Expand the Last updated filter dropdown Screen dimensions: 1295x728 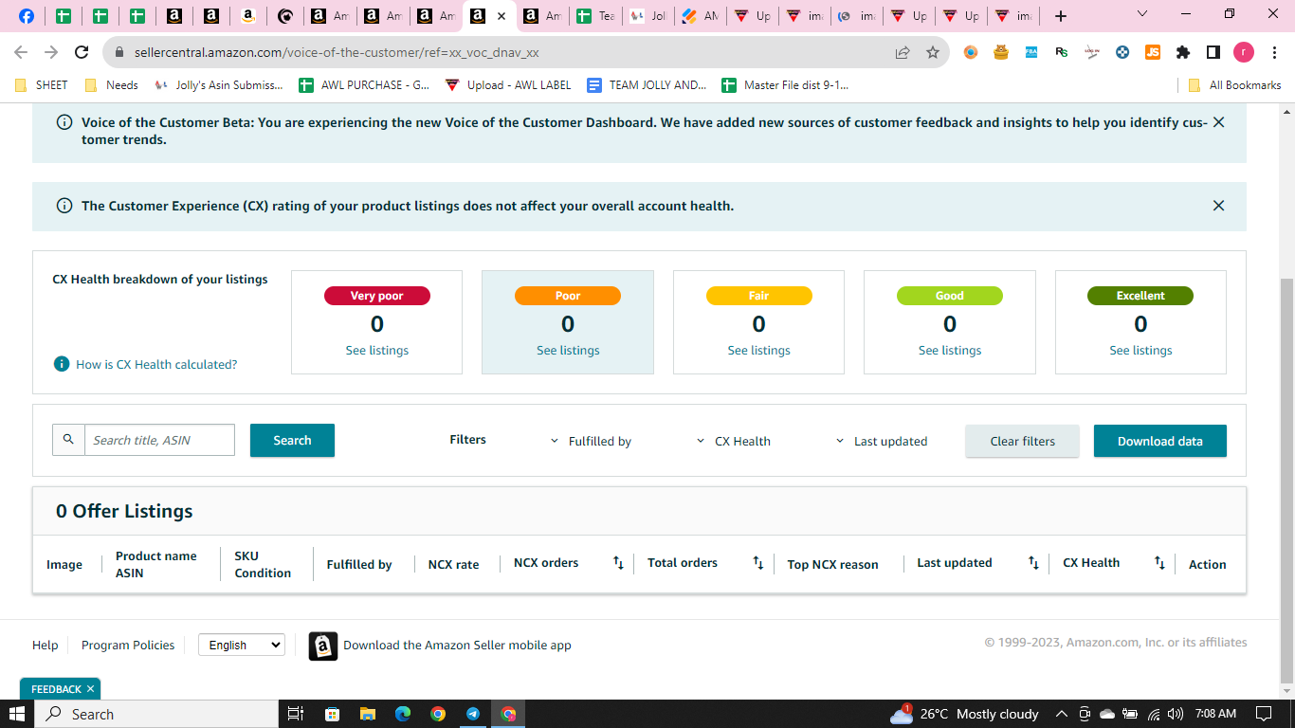pos(882,441)
